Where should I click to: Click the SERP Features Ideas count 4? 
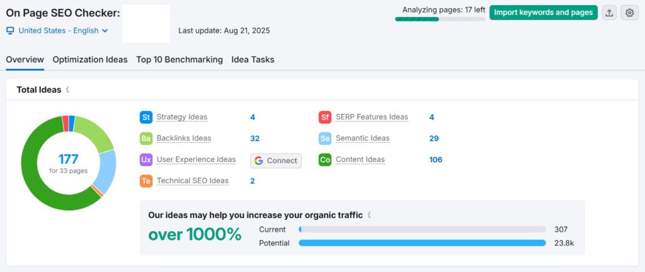tap(431, 117)
